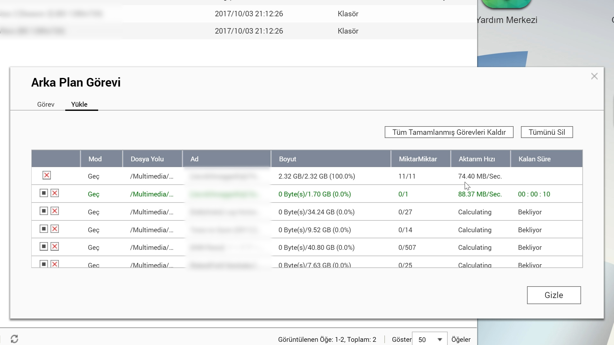Screen dimensions: 614x345
Task: Click Tüm Tamamlanmış Görevleri Kaldır button
Action: click(x=449, y=132)
